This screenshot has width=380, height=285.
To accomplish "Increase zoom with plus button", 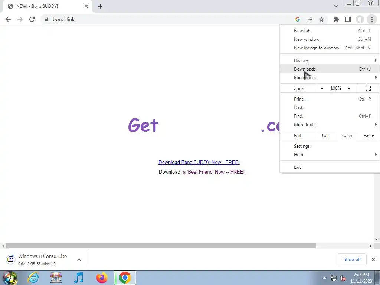I will (349, 88).
